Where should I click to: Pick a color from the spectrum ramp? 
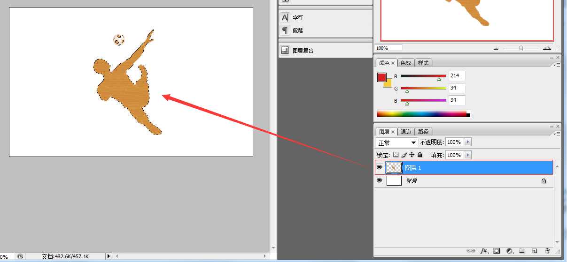423,114
